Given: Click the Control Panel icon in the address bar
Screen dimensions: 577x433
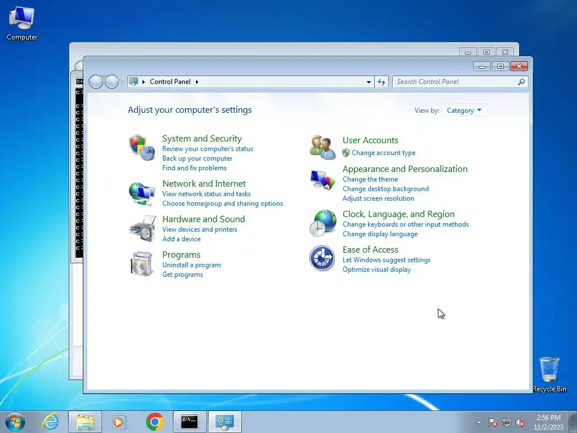Looking at the screenshot, I should coord(134,81).
